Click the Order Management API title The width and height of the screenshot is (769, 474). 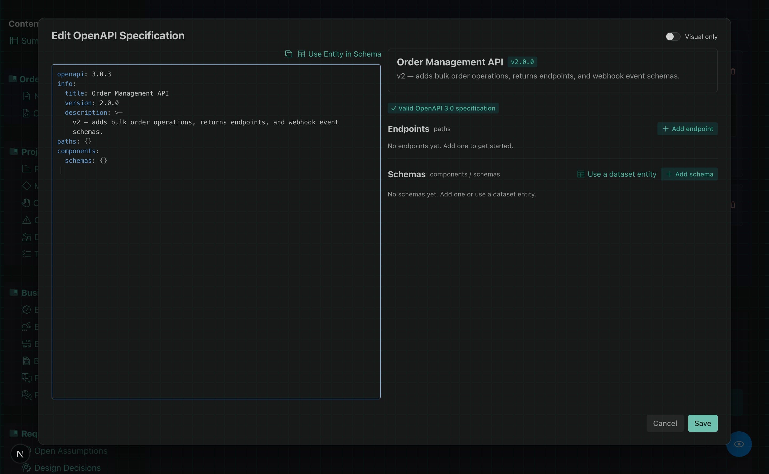pyautogui.click(x=450, y=62)
